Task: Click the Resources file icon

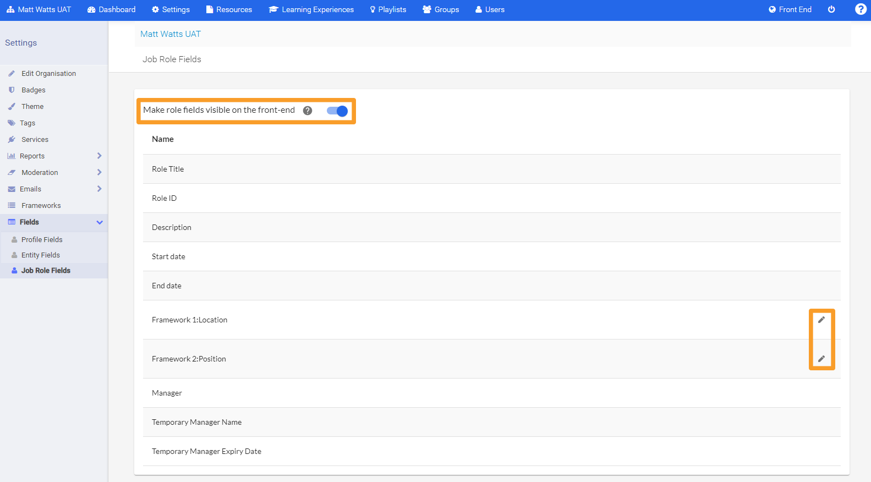Action: (210, 9)
